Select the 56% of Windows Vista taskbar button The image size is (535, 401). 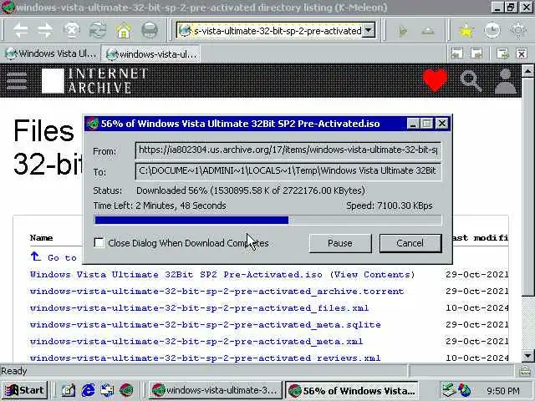click(x=352, y=390)
